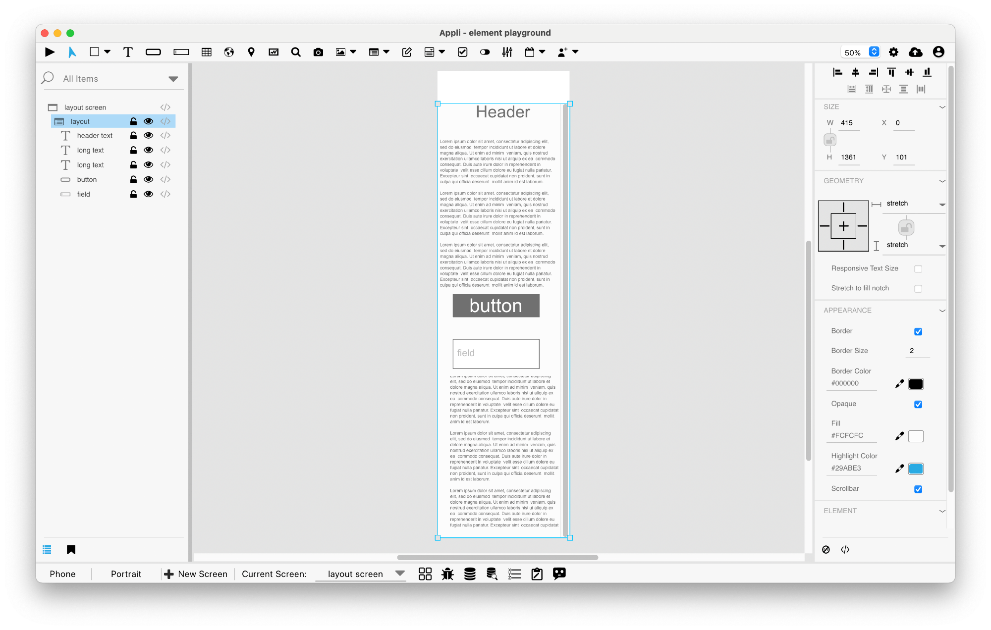Screen dimensions: 991x630
Task: Collapse the APPEARANCE section
Action: click(x=942, y=311)
